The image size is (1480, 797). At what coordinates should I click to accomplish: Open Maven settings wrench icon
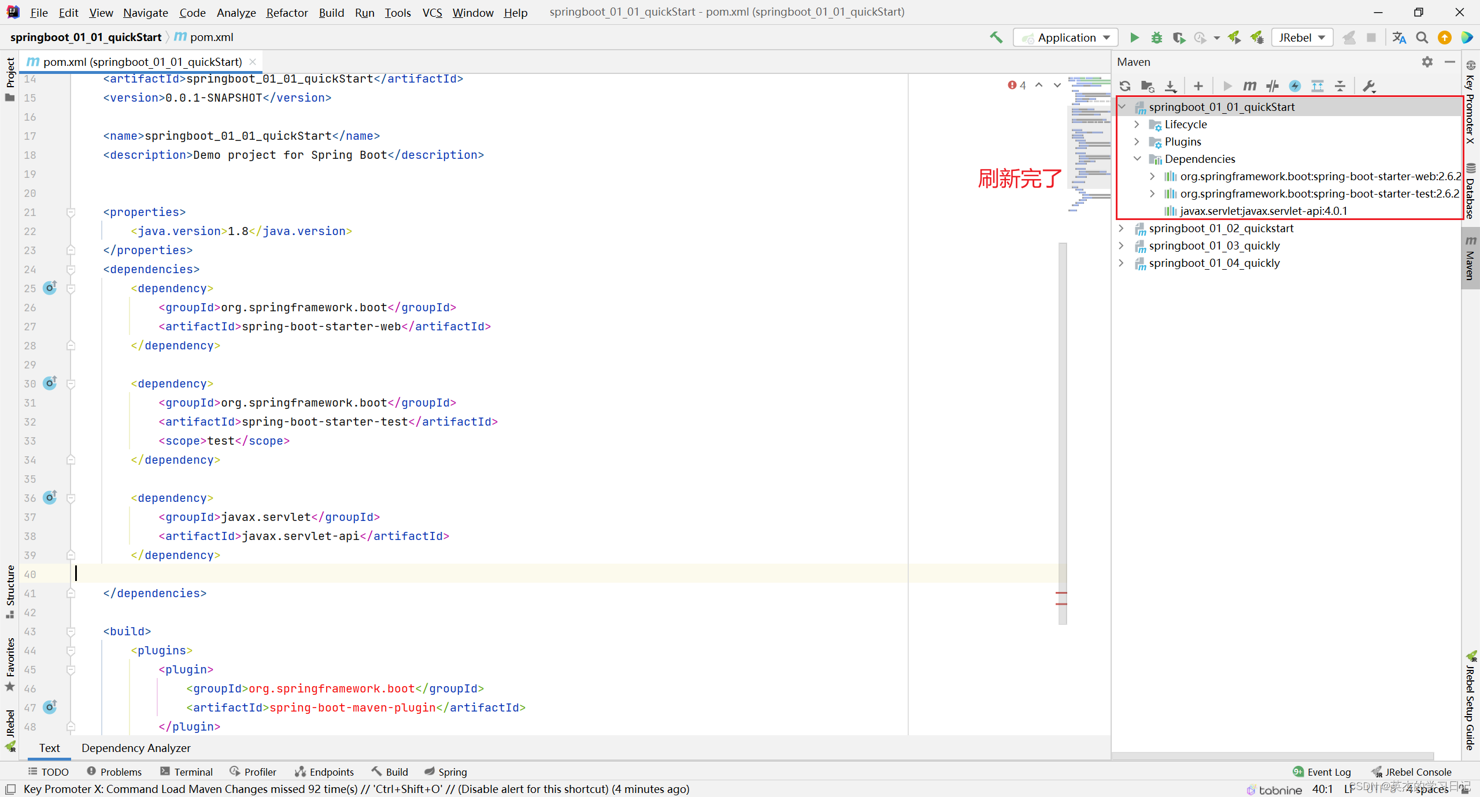coord(1368,86)
